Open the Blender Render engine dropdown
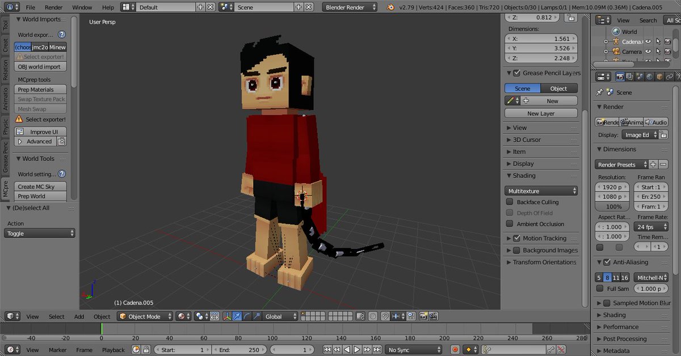 point(350,7)
